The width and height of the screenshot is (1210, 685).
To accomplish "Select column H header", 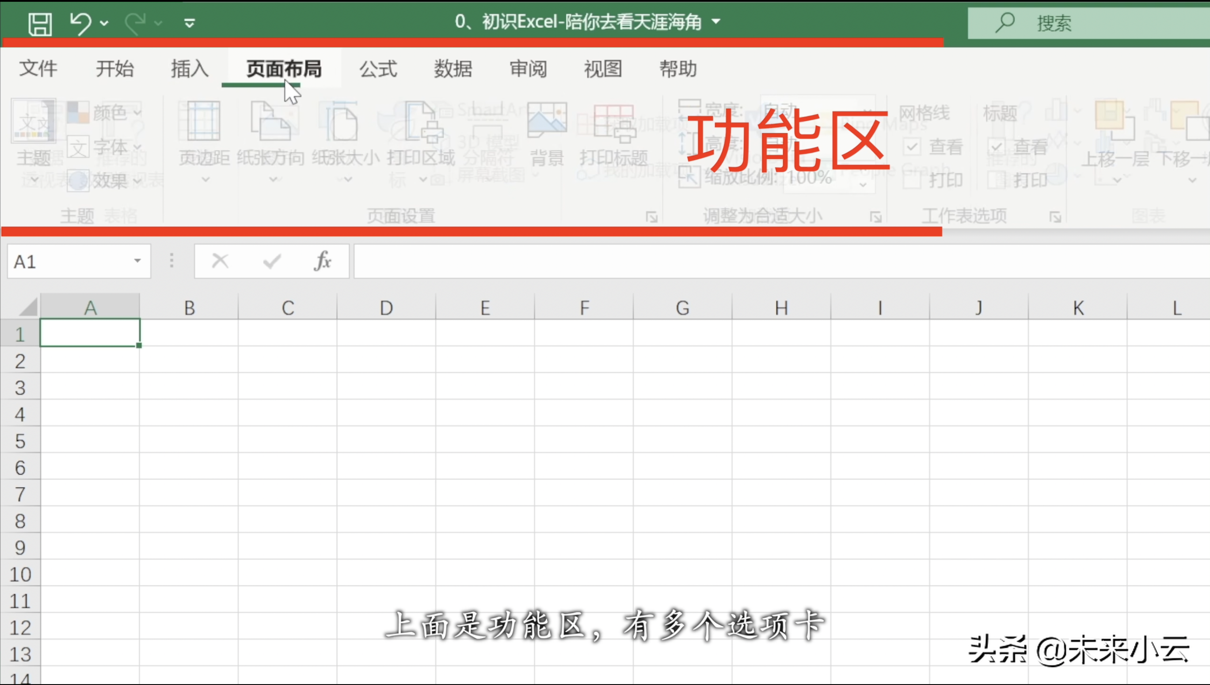I will click(781, 308).
